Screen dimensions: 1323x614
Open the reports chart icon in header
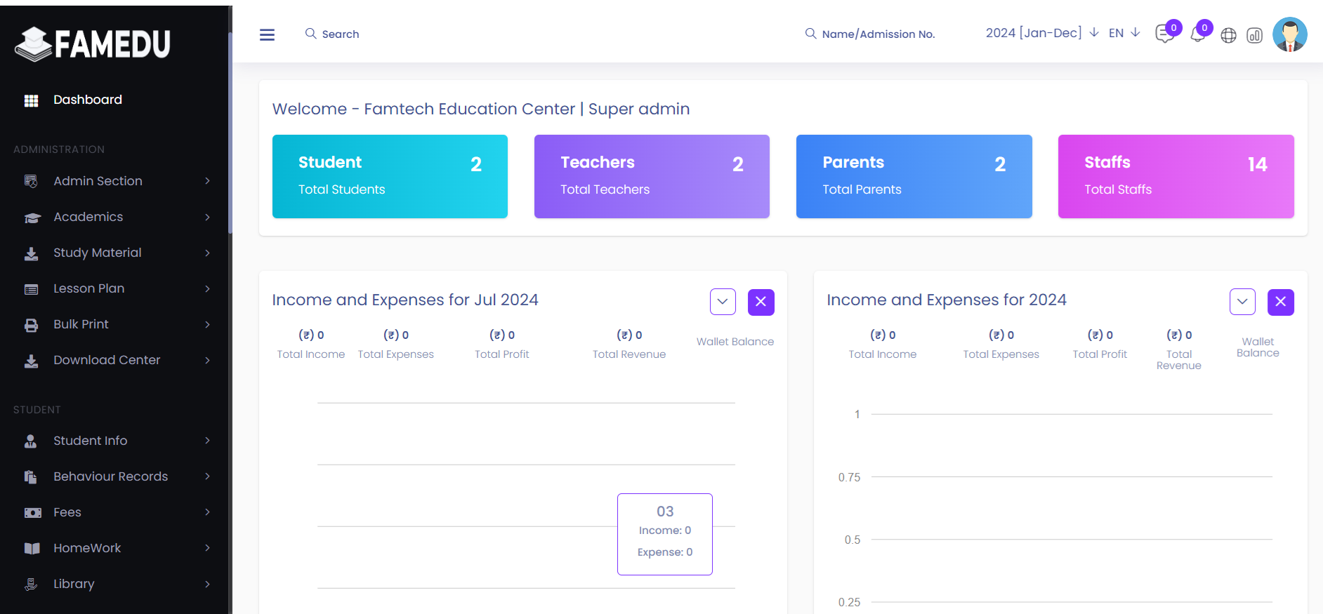click(x=1255, y=35)
